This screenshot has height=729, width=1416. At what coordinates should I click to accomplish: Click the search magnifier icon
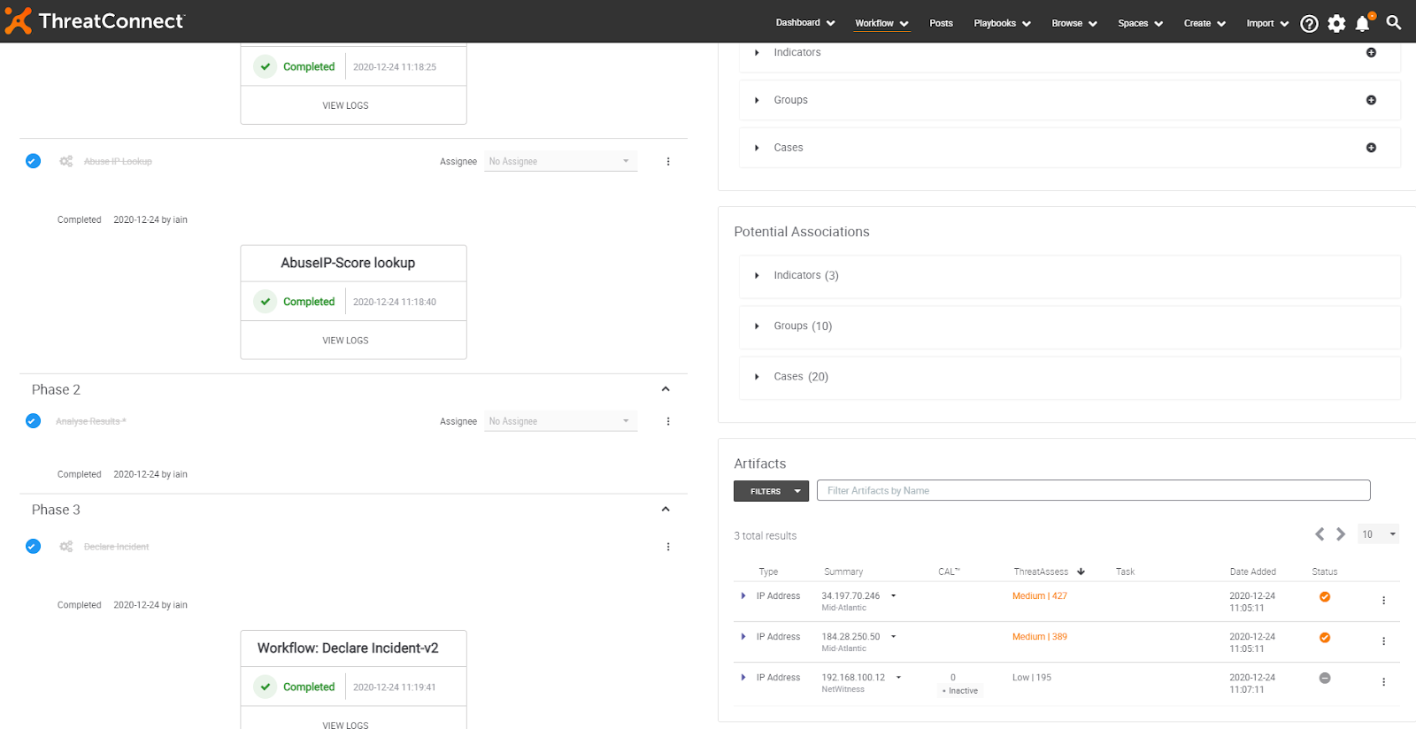click(1394, 23)
